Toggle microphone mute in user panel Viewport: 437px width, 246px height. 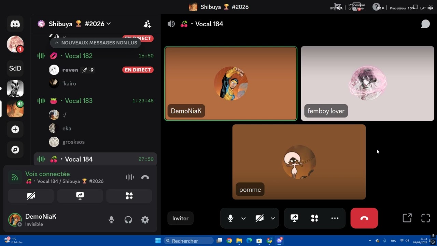tap(111, 220)
